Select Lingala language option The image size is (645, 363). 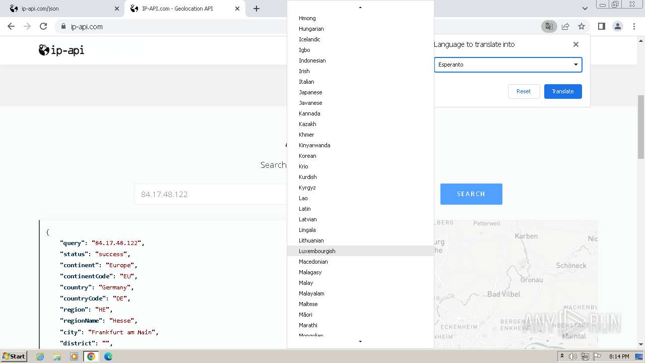(x=360, y=230)
